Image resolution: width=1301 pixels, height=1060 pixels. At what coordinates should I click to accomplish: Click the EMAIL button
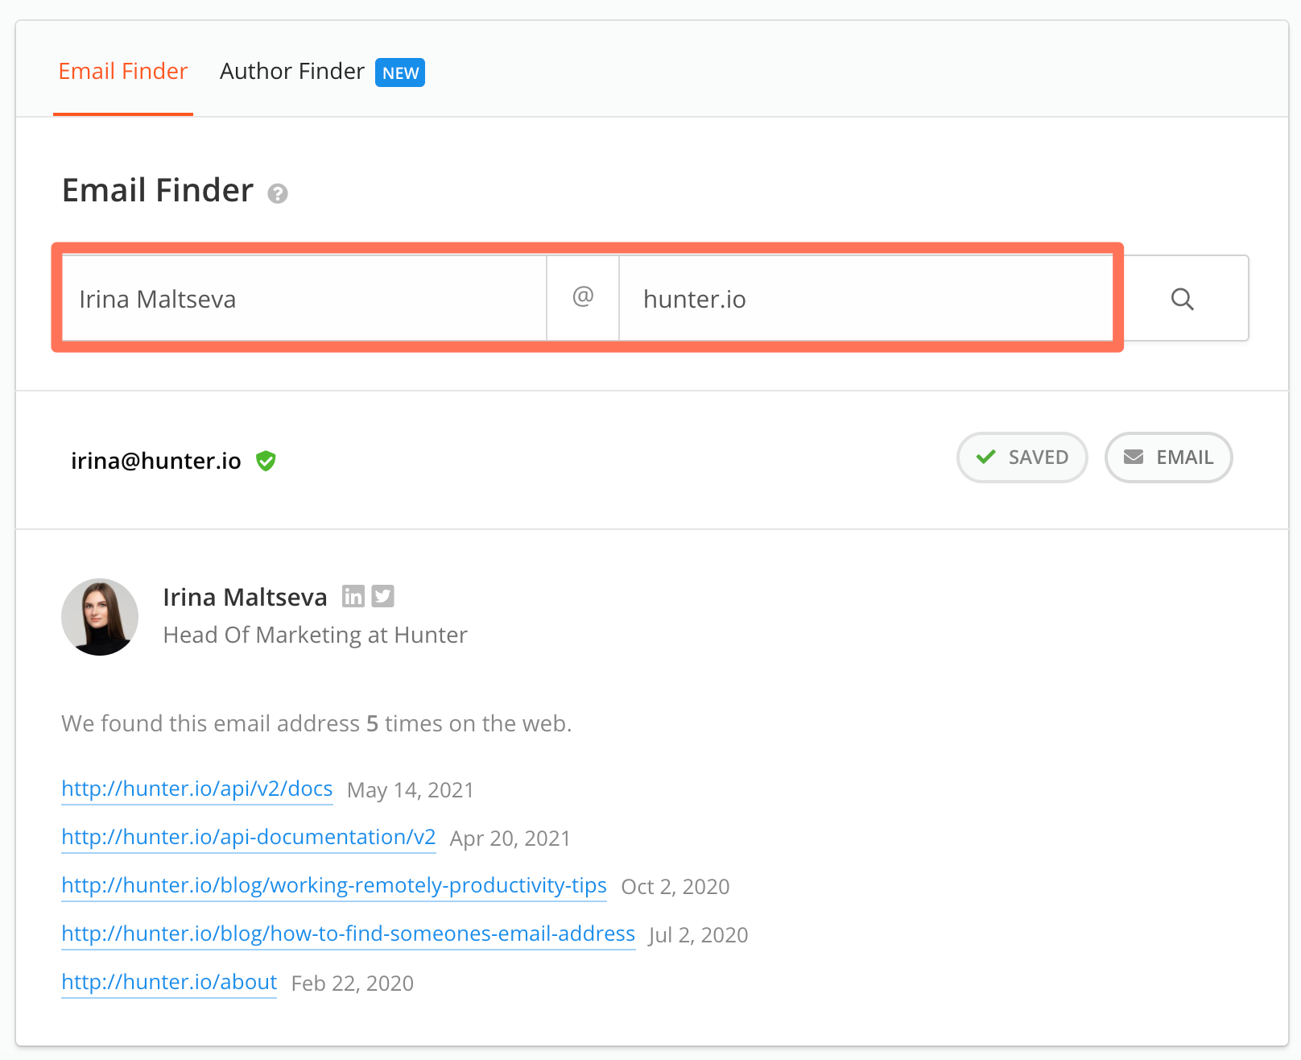pyautogui.click(x=1169, y=458)
